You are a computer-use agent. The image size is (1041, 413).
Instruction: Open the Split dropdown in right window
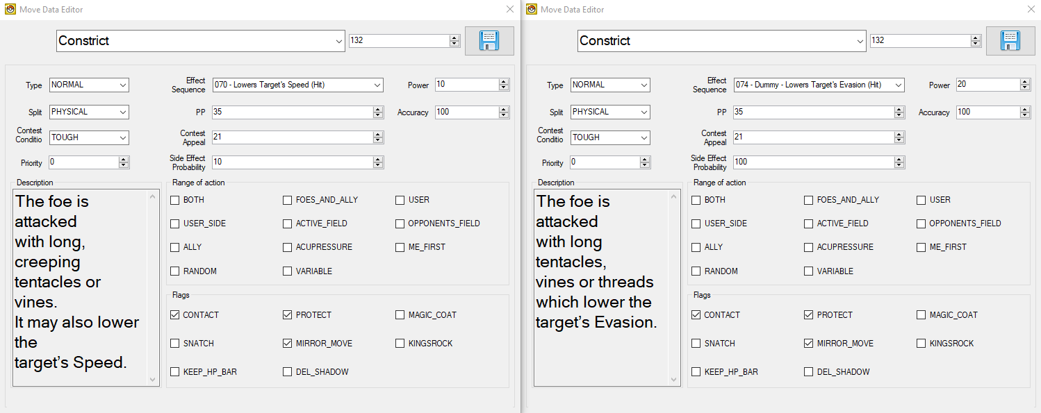[644, 112]
